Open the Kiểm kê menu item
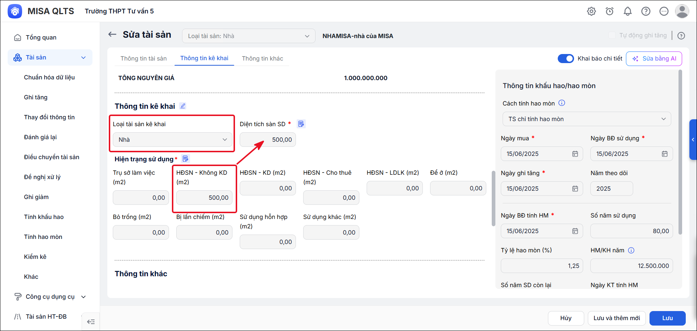The height and width of the screenshot is (331, 697). click(35, 257)
